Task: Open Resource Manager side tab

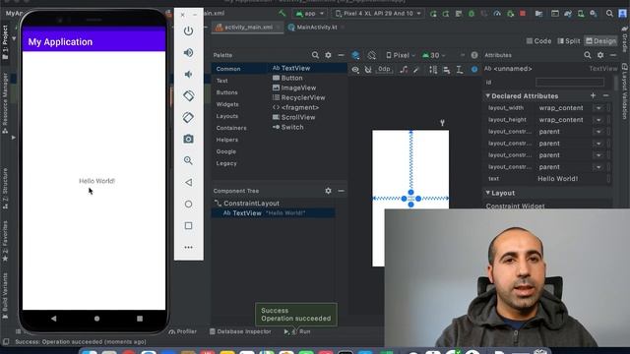Action: (x=5, y=103)
